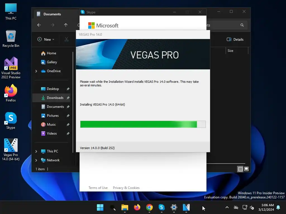Go up one folder level in Explorer
Viewport: 286px width, 214px height.
coord(66,25)
